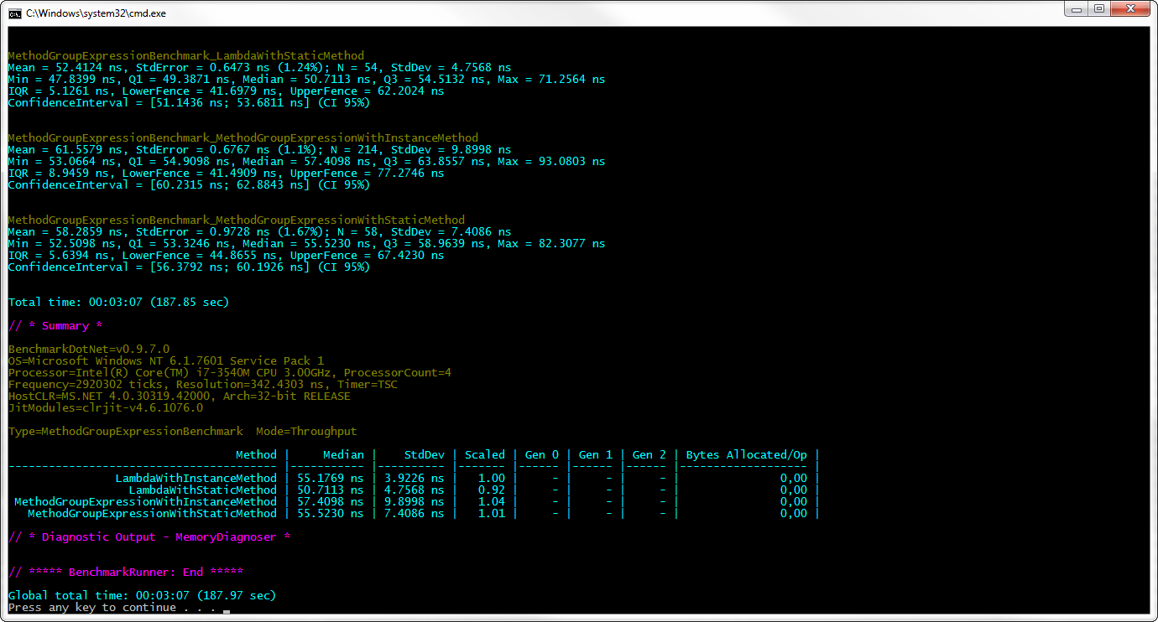The height and width of the screenshot is (622, 1158).
Task: Click the 'Global total time: 00:03:07' line
Action: [142, 595]
